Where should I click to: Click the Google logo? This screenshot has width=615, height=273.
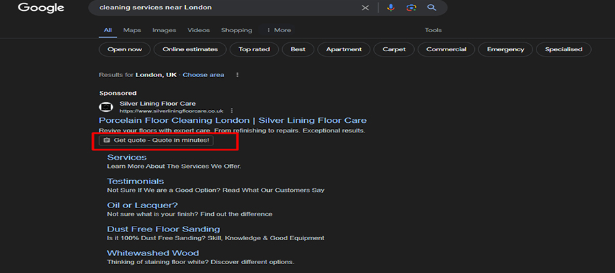click(x=41, y=8)
